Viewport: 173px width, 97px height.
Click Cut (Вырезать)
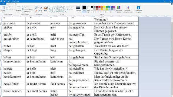pos(10,7)
